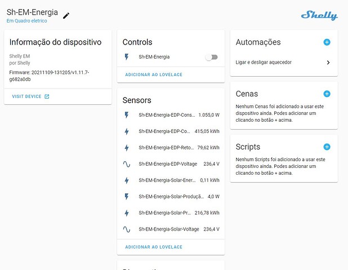348x270 pixels.
Task: Open the Em Quadro eletrico area link
Action: coord(26,21)
